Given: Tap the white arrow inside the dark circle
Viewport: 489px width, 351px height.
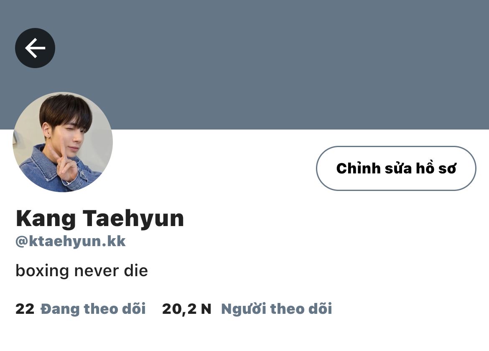Looking at the screenshot, I should coord(35,48).
